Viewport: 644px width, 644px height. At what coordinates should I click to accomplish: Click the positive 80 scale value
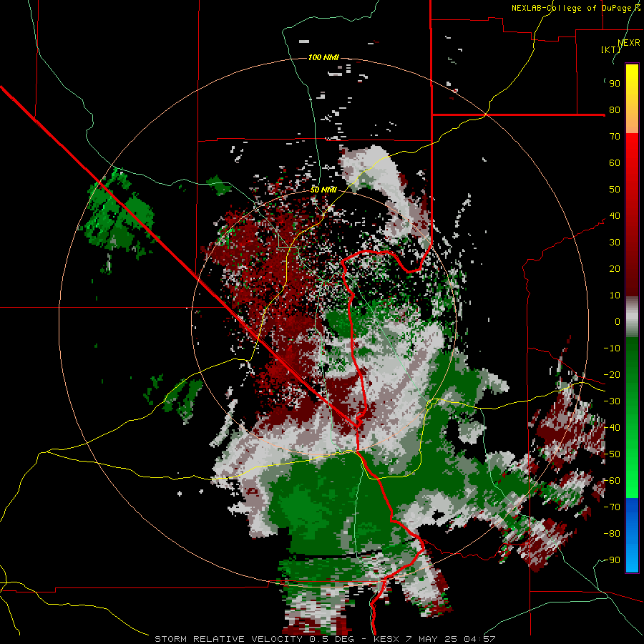pyautogui.click(x=615, y=110)
